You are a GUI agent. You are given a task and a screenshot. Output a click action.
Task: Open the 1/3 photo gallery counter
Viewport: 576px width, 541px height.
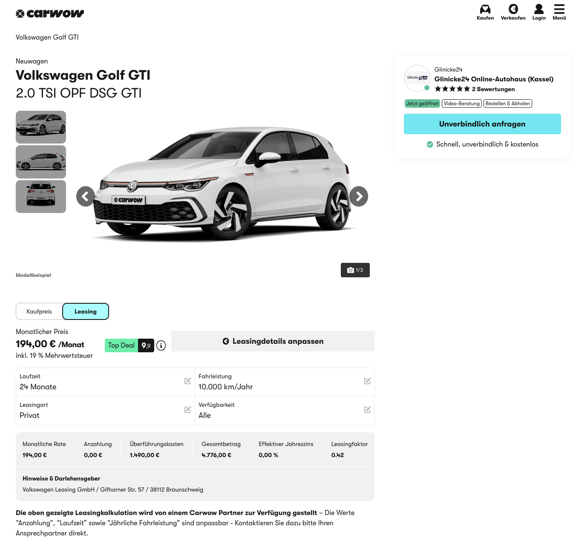pos(355,270)
